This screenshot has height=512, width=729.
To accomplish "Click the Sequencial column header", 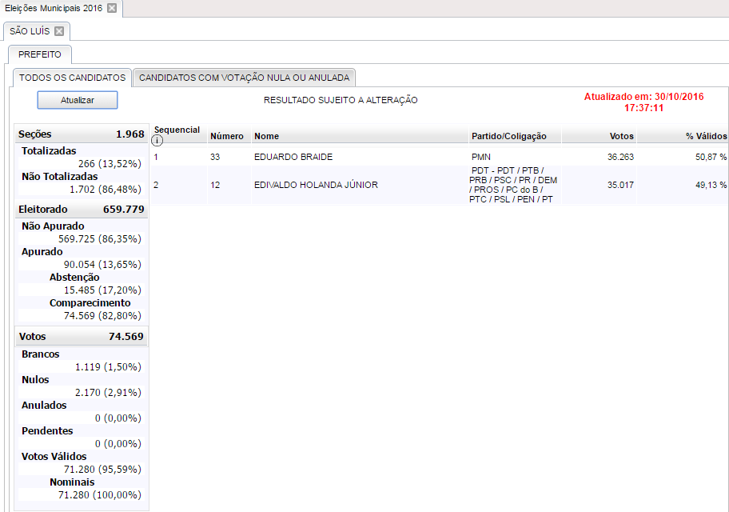I will [x=177, y=130].
